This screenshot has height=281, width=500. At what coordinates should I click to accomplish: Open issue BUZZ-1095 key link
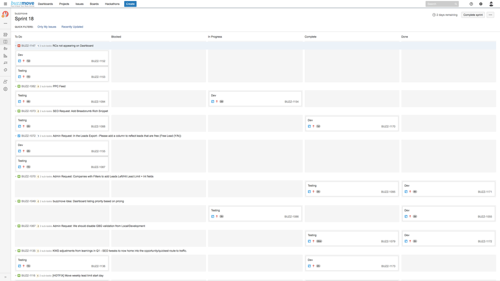(388, 192)
